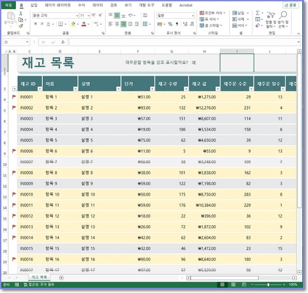Switch to the 페이지 레이아웃 tab

58,5
